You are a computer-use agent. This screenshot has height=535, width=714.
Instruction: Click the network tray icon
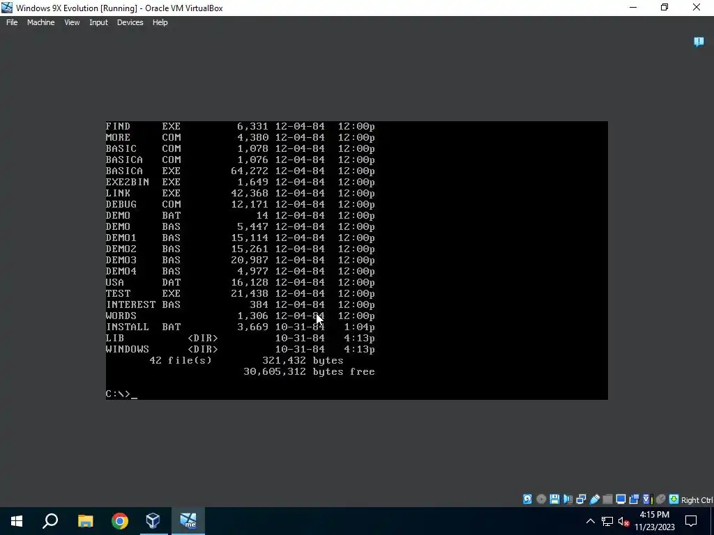(x=607, y=521)
